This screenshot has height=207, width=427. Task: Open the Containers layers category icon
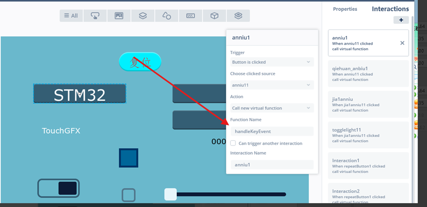pyautogui.click(x=143, y=16)
